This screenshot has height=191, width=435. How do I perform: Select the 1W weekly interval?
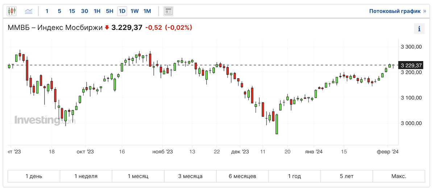point(134,11)
